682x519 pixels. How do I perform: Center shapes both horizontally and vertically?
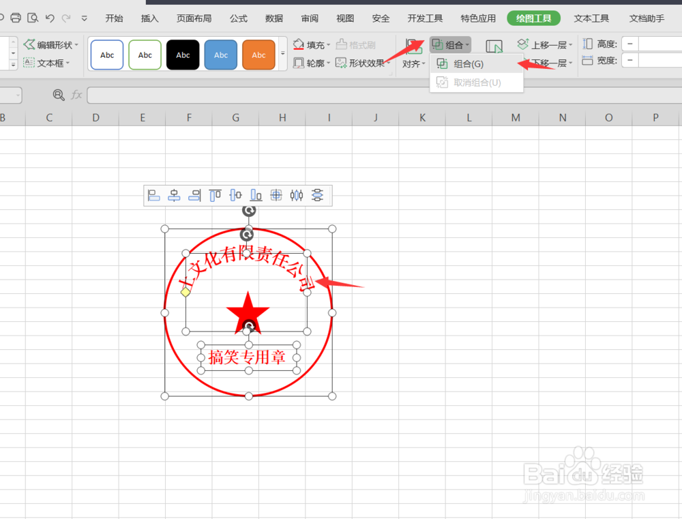click(x=276, y=195)
